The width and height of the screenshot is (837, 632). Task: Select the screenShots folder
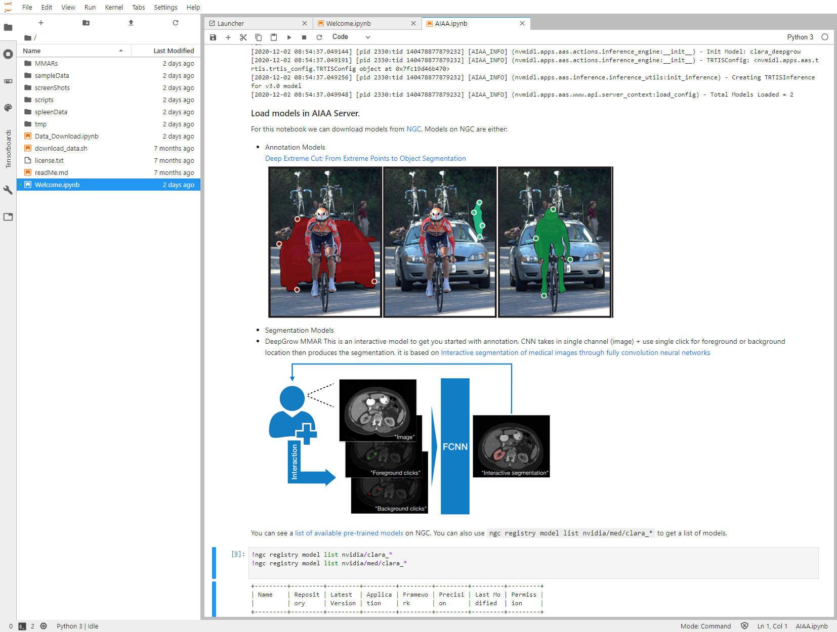coord(109,87)
